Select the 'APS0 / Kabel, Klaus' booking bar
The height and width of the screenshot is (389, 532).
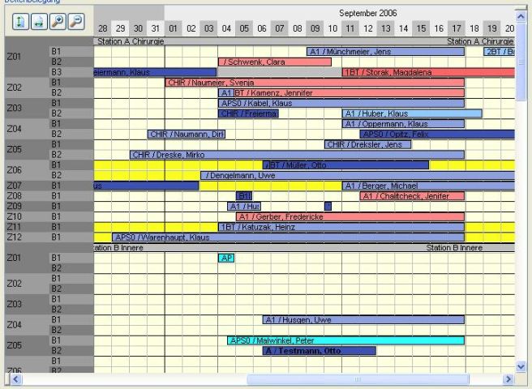[x=341, y=103]
